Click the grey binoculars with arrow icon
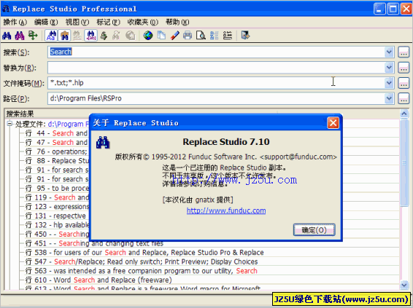This screenshot has height=308, width=413. click(x=117, y=35)
